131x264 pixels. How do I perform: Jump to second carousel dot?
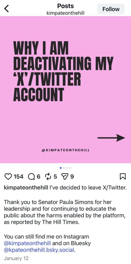tap(64, 168)
